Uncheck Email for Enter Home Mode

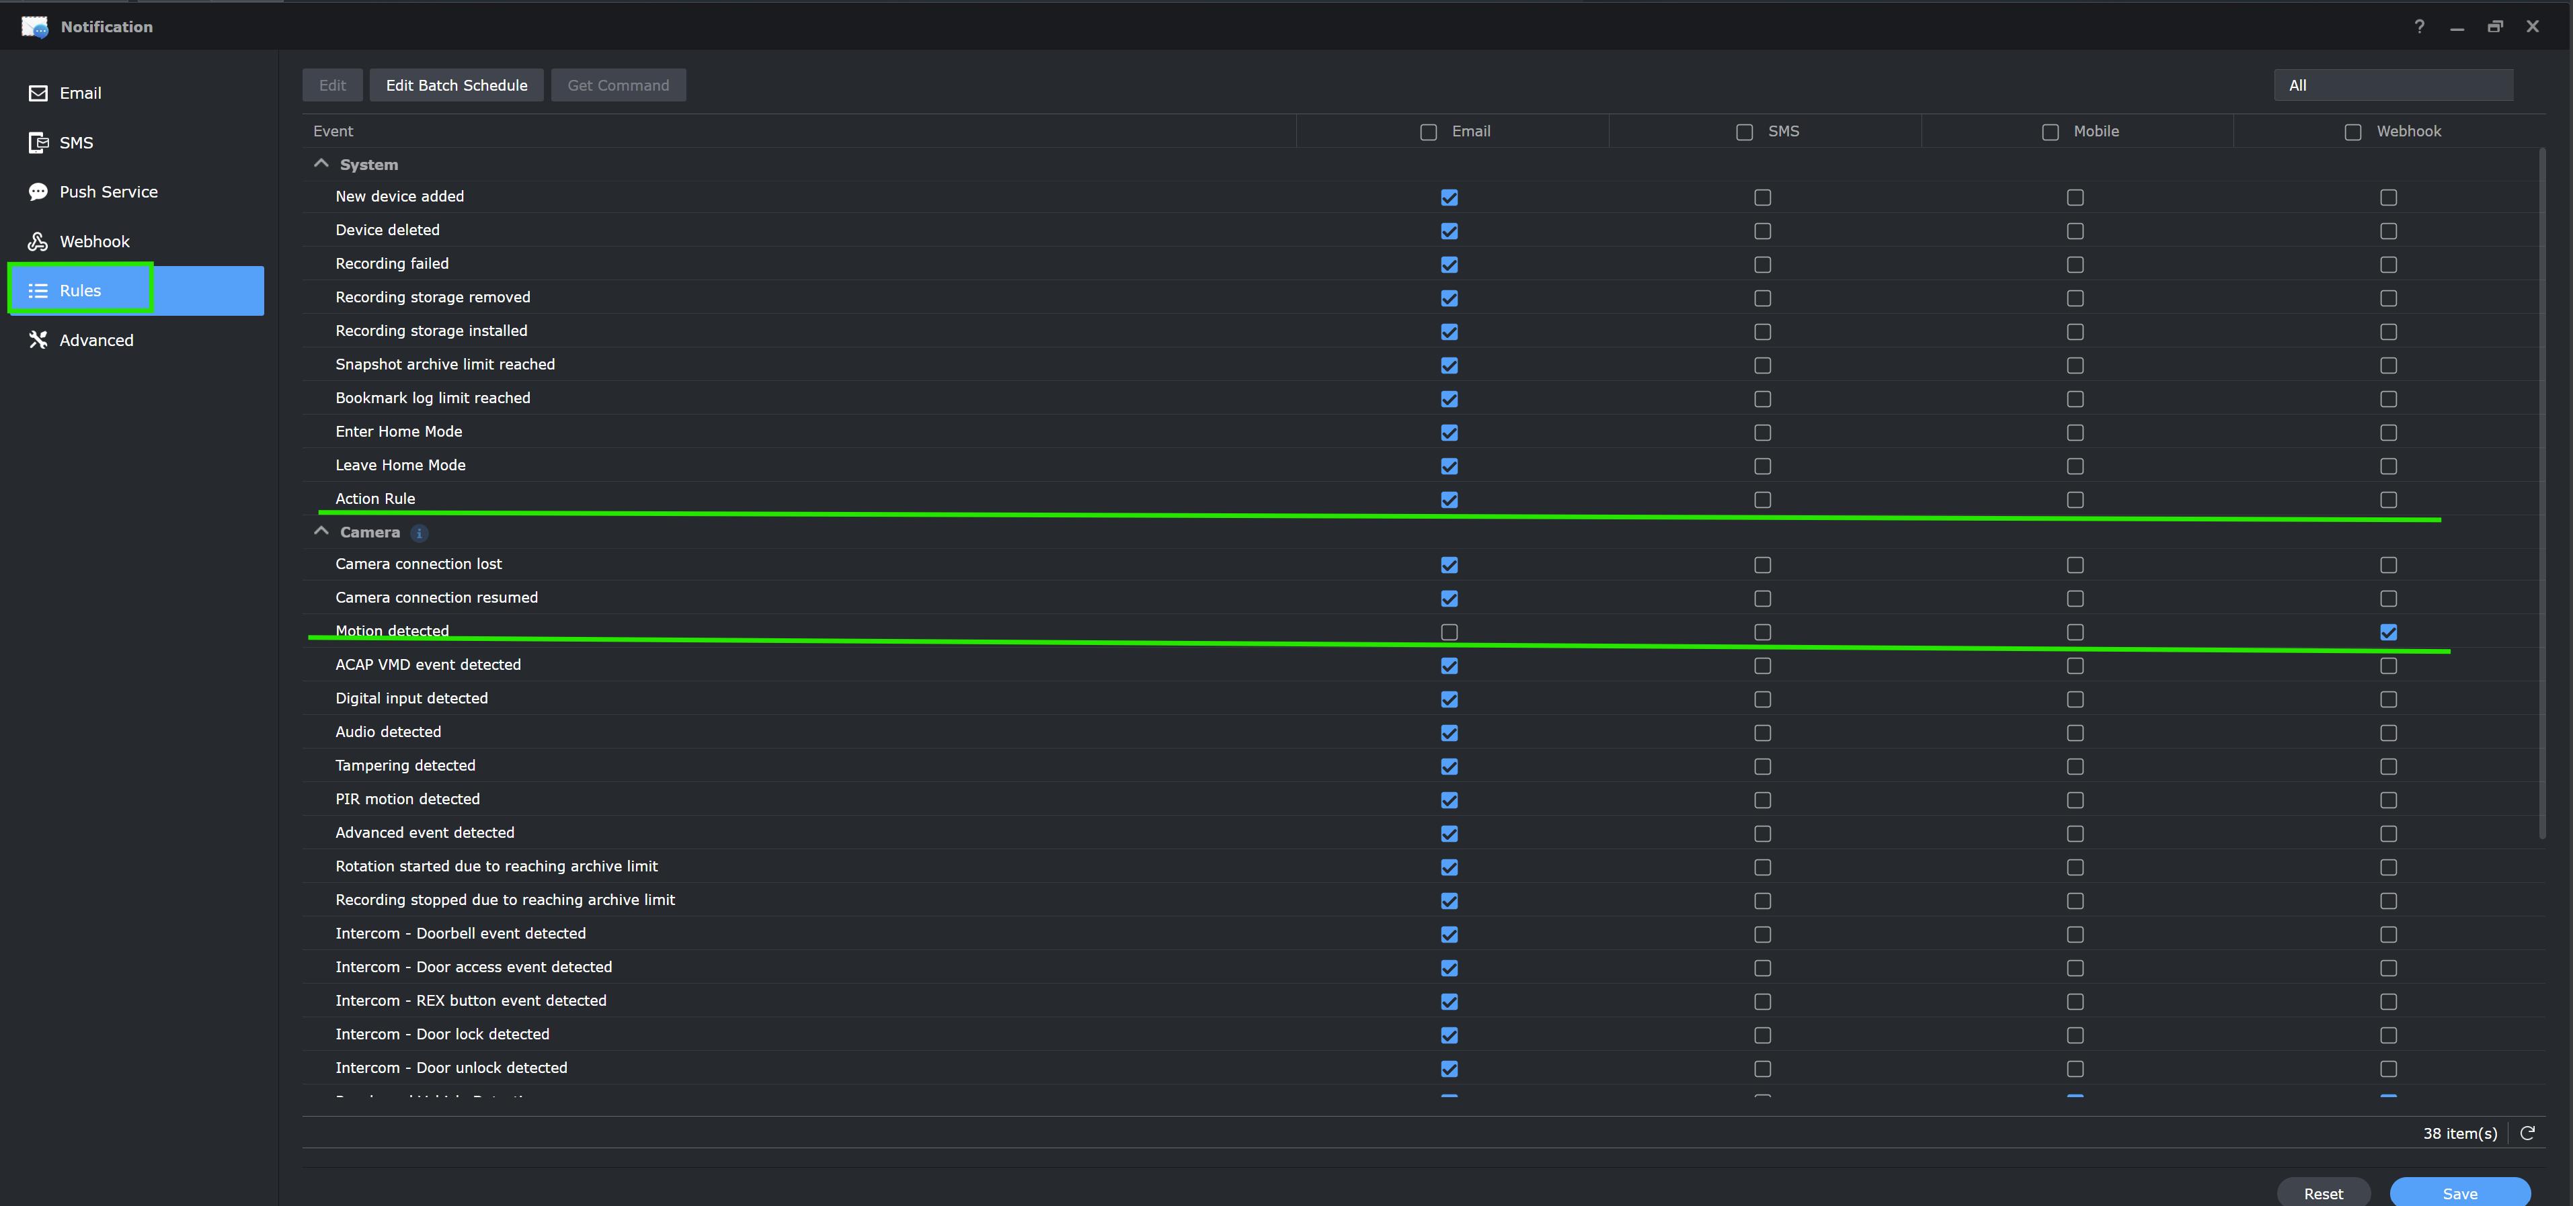[x=1450, y=432]
